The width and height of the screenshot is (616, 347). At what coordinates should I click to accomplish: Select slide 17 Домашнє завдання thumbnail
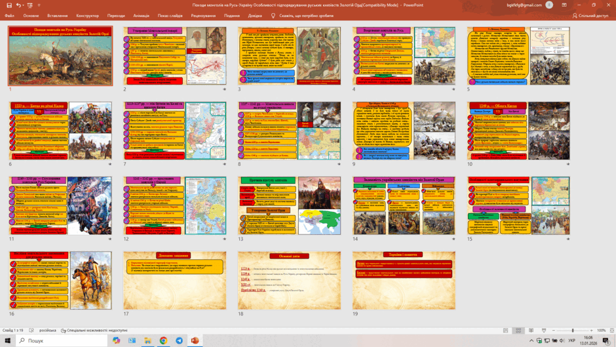(175, 281)
